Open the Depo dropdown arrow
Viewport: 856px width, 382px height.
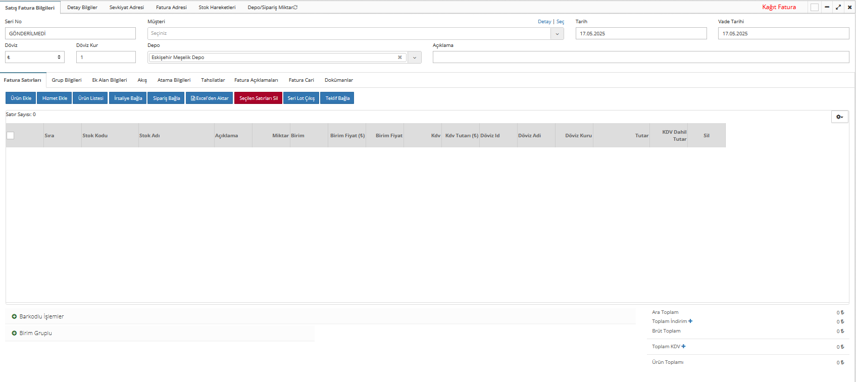click(414, 58)
